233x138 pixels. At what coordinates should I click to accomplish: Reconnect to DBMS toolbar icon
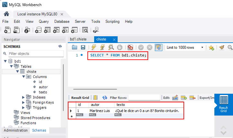point(96,30)
